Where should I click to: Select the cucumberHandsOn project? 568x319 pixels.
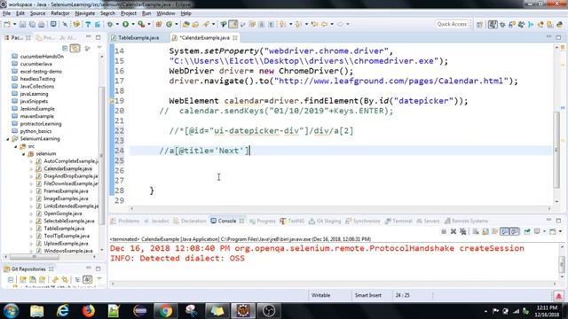42,57
